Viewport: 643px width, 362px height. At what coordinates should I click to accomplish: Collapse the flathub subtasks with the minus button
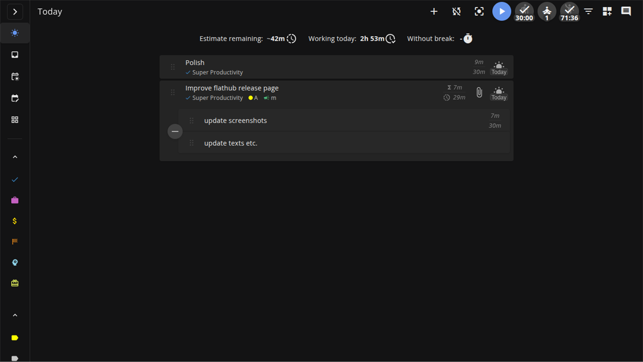click(175, 132)
